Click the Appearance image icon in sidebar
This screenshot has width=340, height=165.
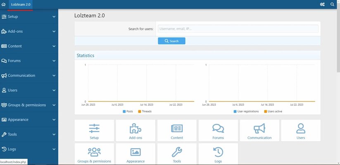click(x=4, y=120)
